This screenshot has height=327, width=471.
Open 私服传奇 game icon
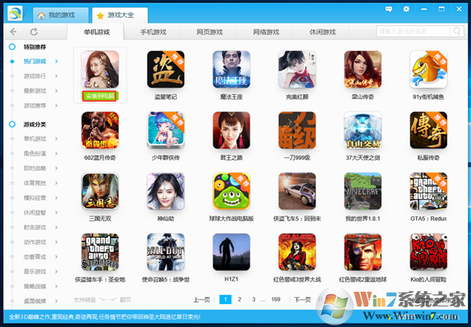pos(429,130)
